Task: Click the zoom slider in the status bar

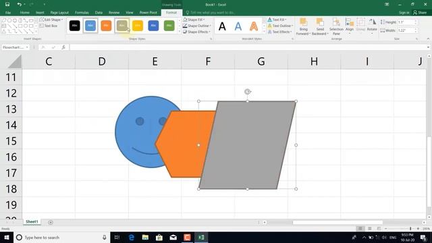Action: tap(402, 228)
